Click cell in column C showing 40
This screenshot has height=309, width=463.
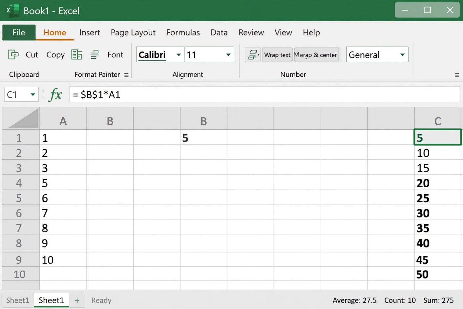437,243
